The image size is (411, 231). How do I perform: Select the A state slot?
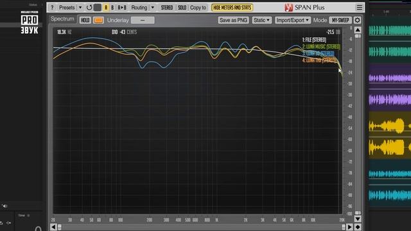(x=106, y=8)
